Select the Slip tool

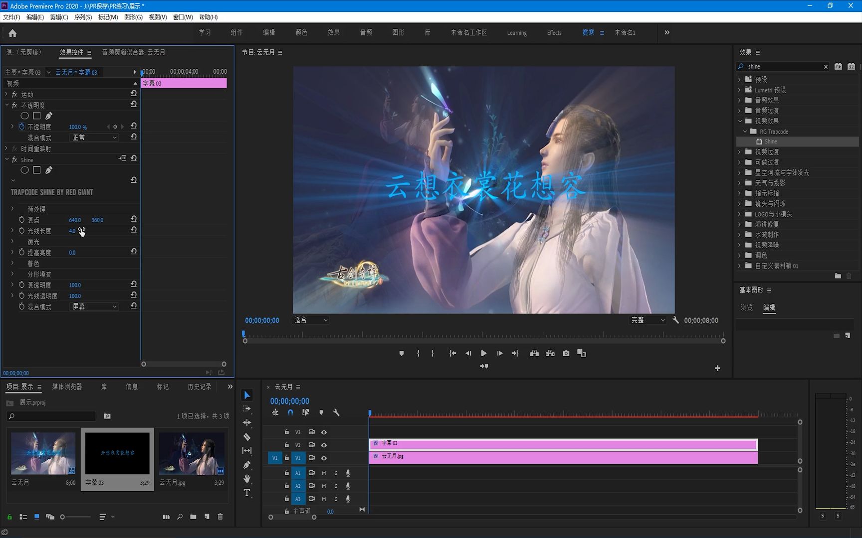[247, 451]
